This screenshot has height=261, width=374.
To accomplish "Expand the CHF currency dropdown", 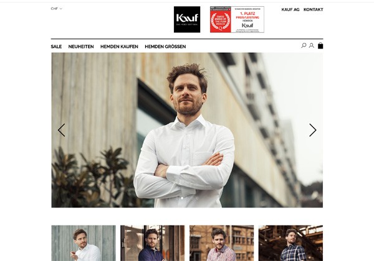I will tap(57, 9).
